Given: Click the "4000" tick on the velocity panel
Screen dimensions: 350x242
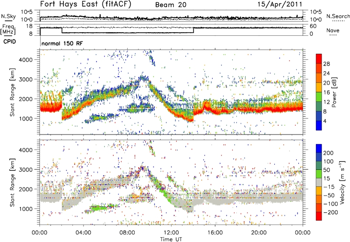Looking at the screenshot, I should [25, 150].
